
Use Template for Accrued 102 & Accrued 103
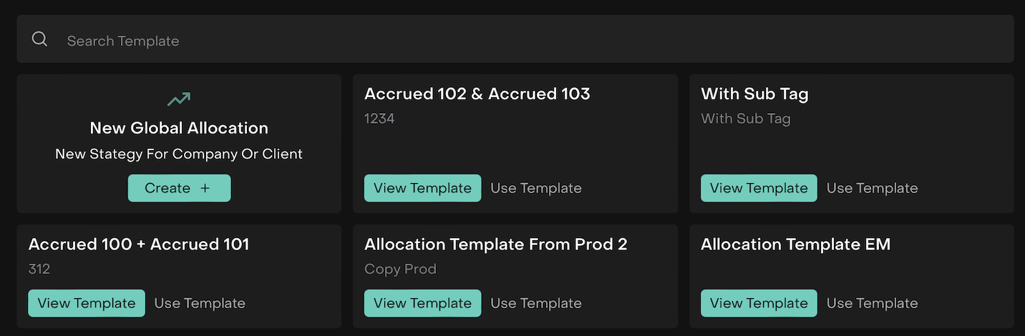pos(535,188)
